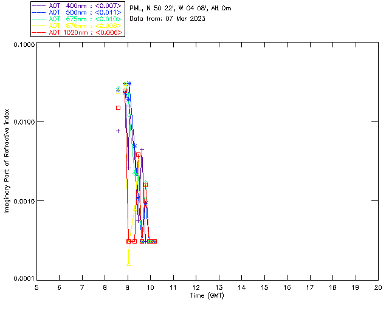
Task: Pick the AOT 870nm yellow legend entry
Action: coord(79,26)
